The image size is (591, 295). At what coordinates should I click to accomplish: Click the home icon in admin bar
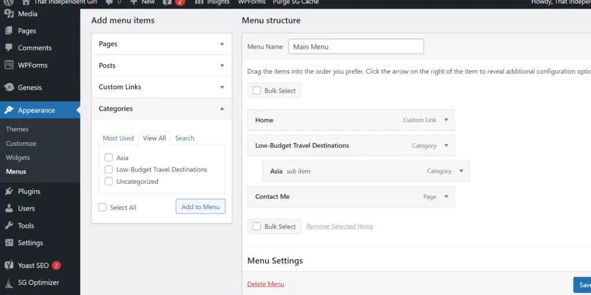[25, 2]
